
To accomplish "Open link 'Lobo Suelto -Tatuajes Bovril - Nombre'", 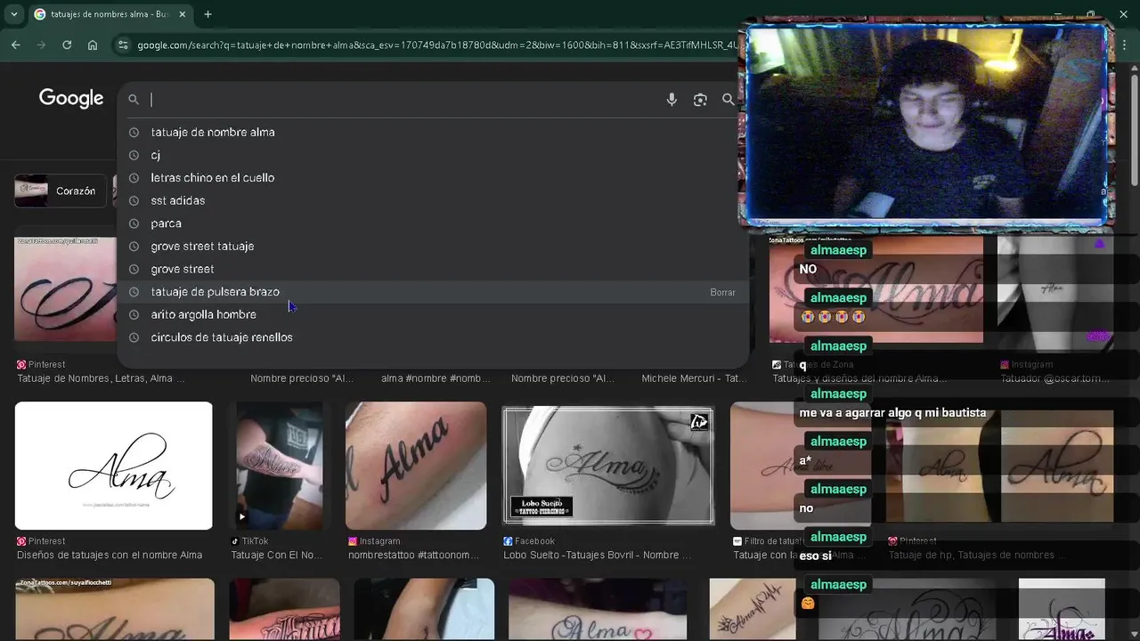I will click(x=597, y=555).
